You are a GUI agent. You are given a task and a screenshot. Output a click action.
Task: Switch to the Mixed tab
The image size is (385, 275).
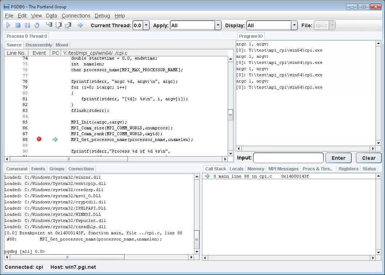62,45
